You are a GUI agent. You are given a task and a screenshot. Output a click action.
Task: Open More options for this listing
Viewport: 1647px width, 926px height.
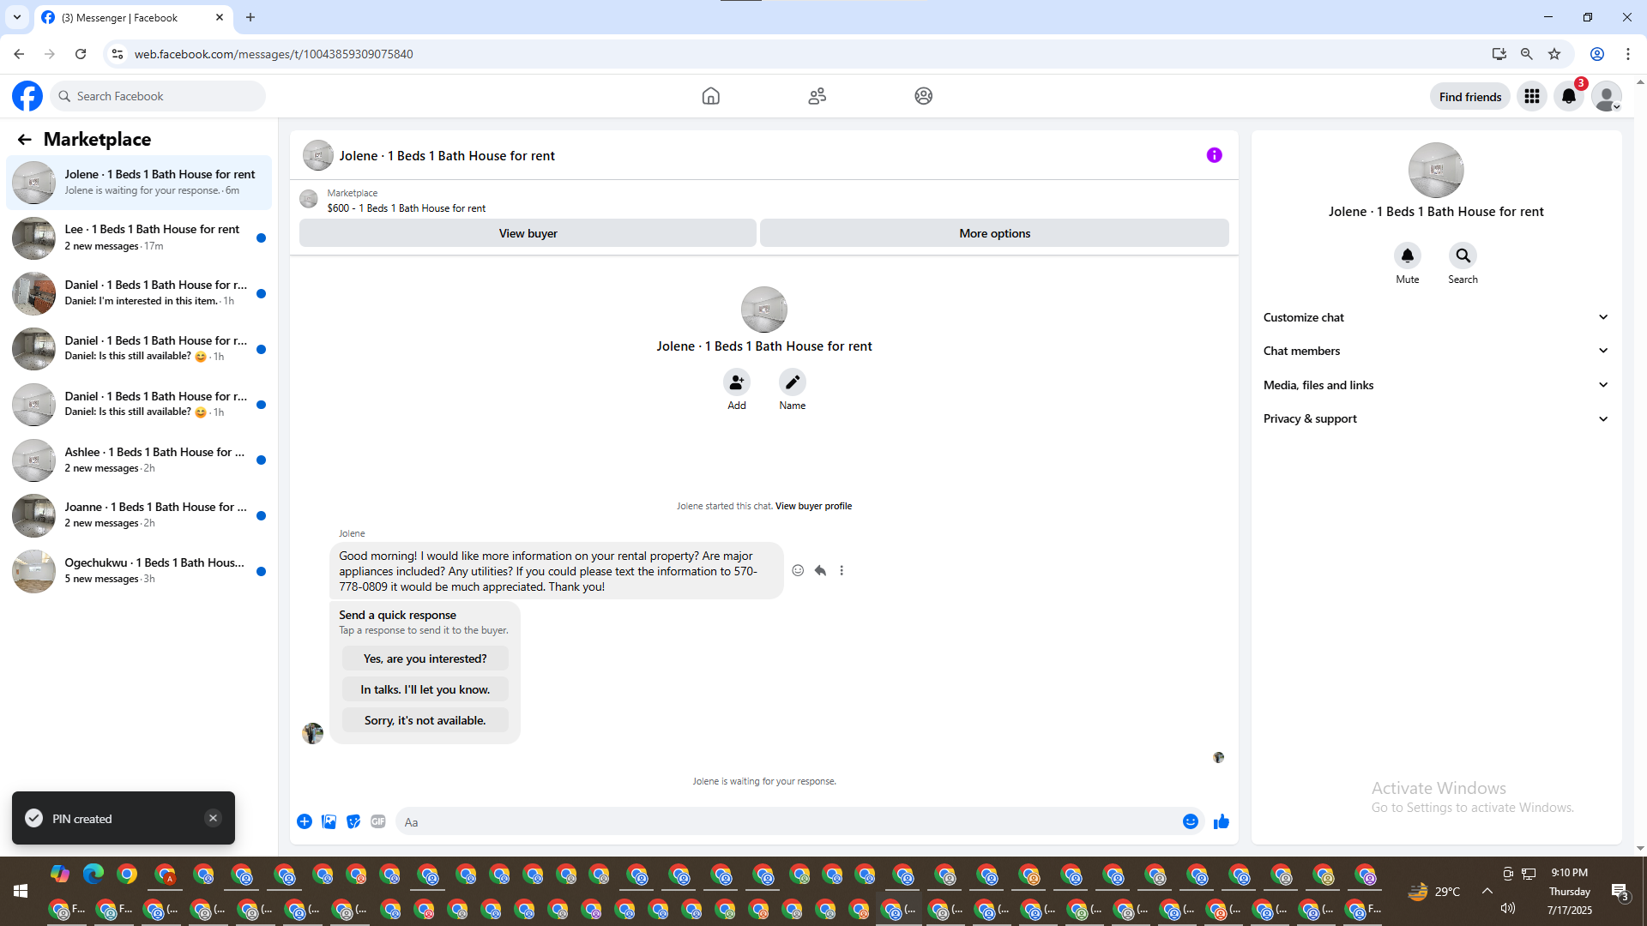coord(994,233)
